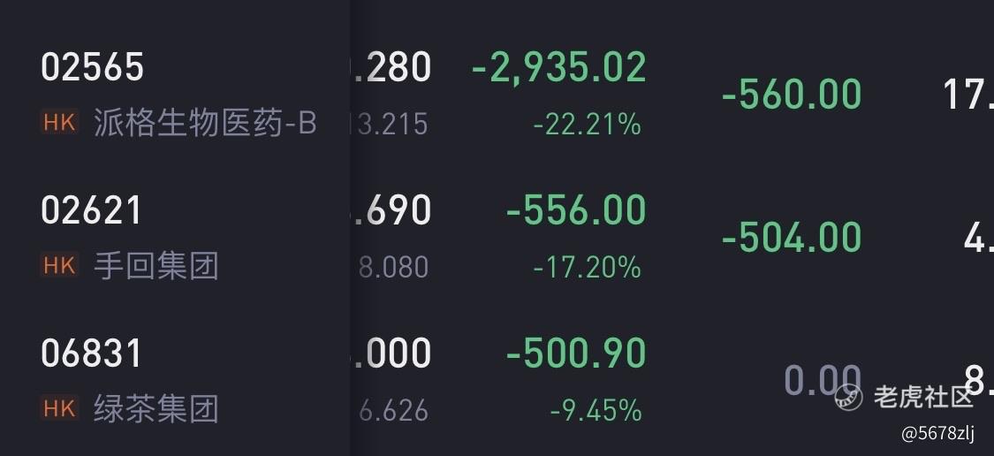Click the HK market badge beside 绿茶集团
The width and height of the screenshot is (994, 456).
(59, 407)
